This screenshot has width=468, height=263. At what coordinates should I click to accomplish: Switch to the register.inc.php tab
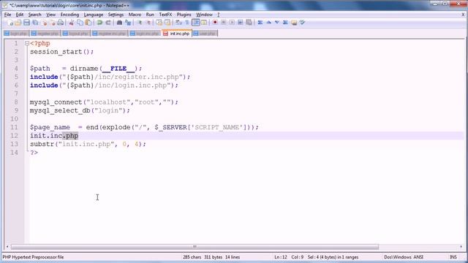(110, 34)
